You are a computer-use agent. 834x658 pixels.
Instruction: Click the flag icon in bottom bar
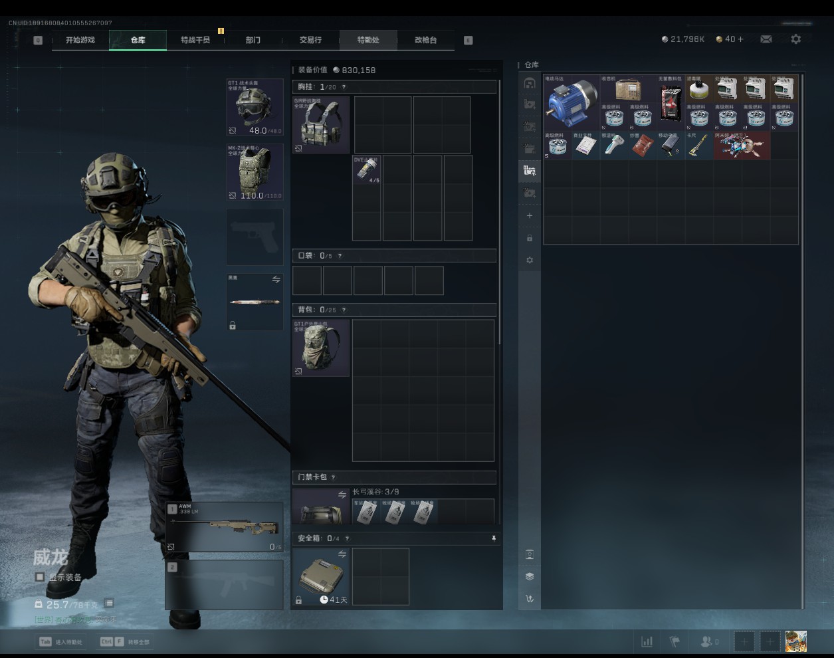point(675,641)
